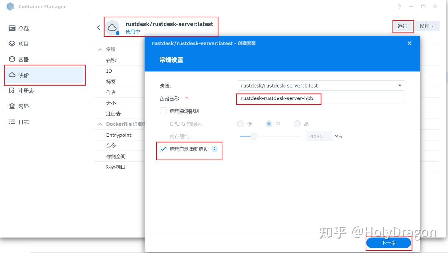
Task: Click the ID row in details list
Action: (119, 71)
